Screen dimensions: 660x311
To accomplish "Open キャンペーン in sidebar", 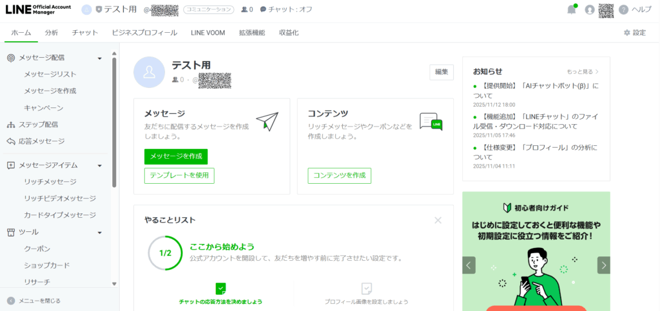I will click(x=44, y=108).
